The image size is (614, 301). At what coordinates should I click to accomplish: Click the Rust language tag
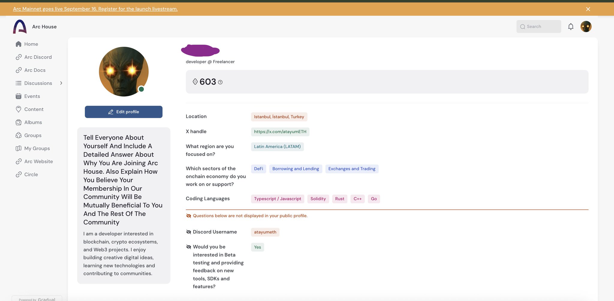click(x=340, y=199)
